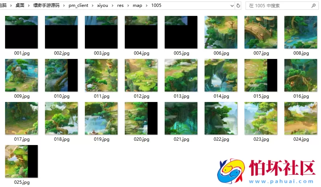Select the 014.jpg image file

221,75
